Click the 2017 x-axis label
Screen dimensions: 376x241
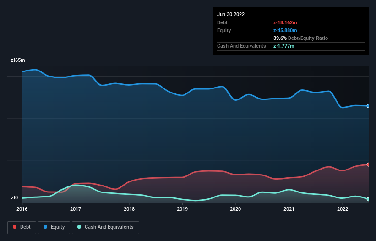[76, 209]
